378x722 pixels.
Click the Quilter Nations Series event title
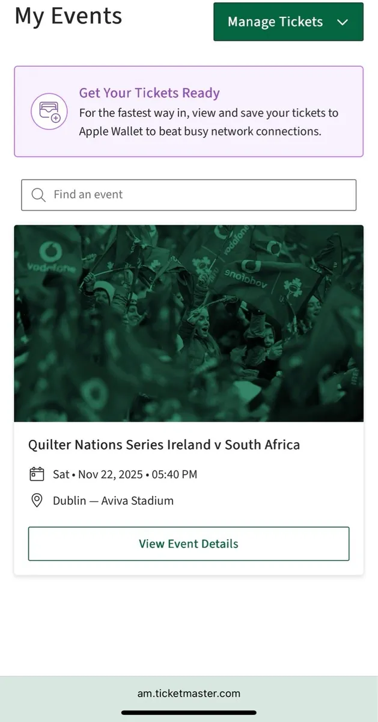pyautogui.click(x=164, y=445)
